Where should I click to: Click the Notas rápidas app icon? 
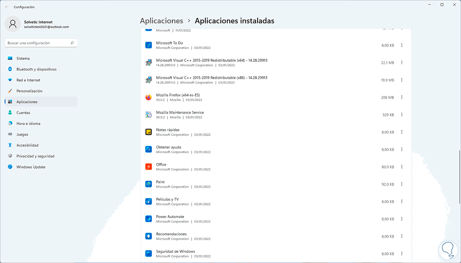tap(149, 132)
